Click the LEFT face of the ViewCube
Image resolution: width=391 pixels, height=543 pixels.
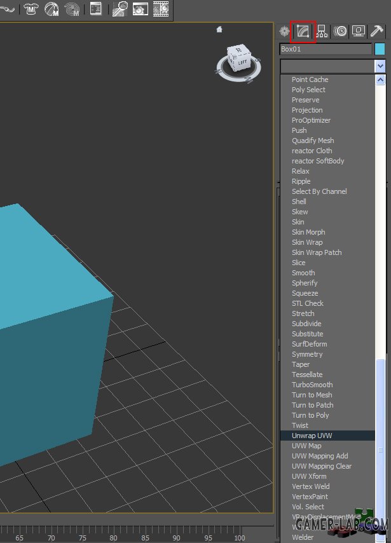242,64
